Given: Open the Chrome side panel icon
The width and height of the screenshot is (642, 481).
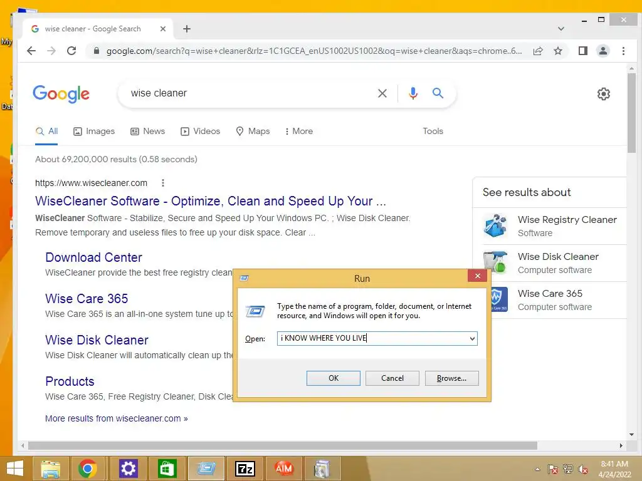Looking at the screenshot, I should (583, 51).
